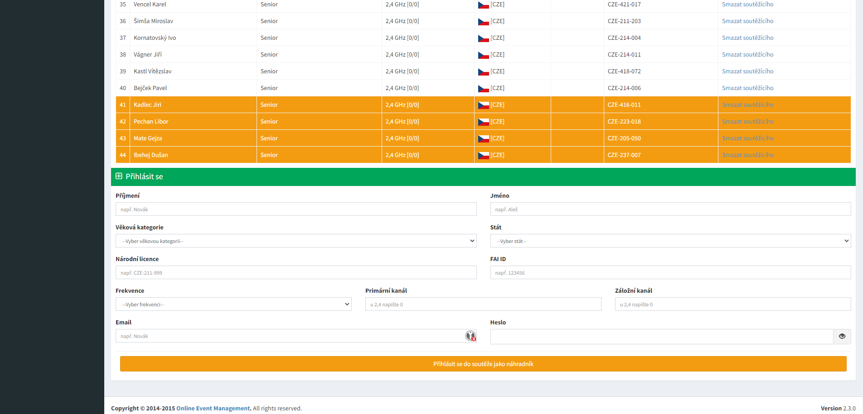863x414 pixels.
Task: Delete competitor Šimša Miroslav via Smazat soutěžícího
Action: tap(747, 21)
